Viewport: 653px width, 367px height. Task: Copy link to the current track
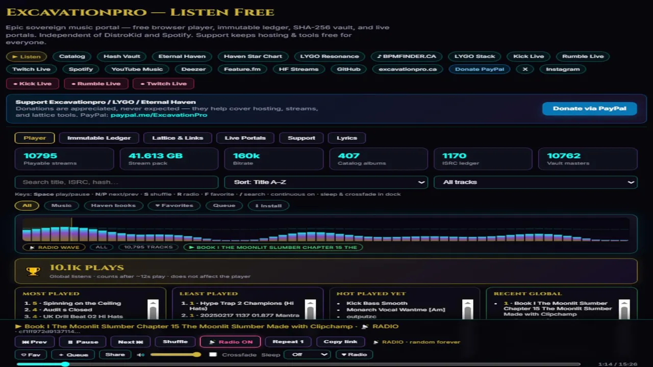pyautogui.click(x=340, y=342)
